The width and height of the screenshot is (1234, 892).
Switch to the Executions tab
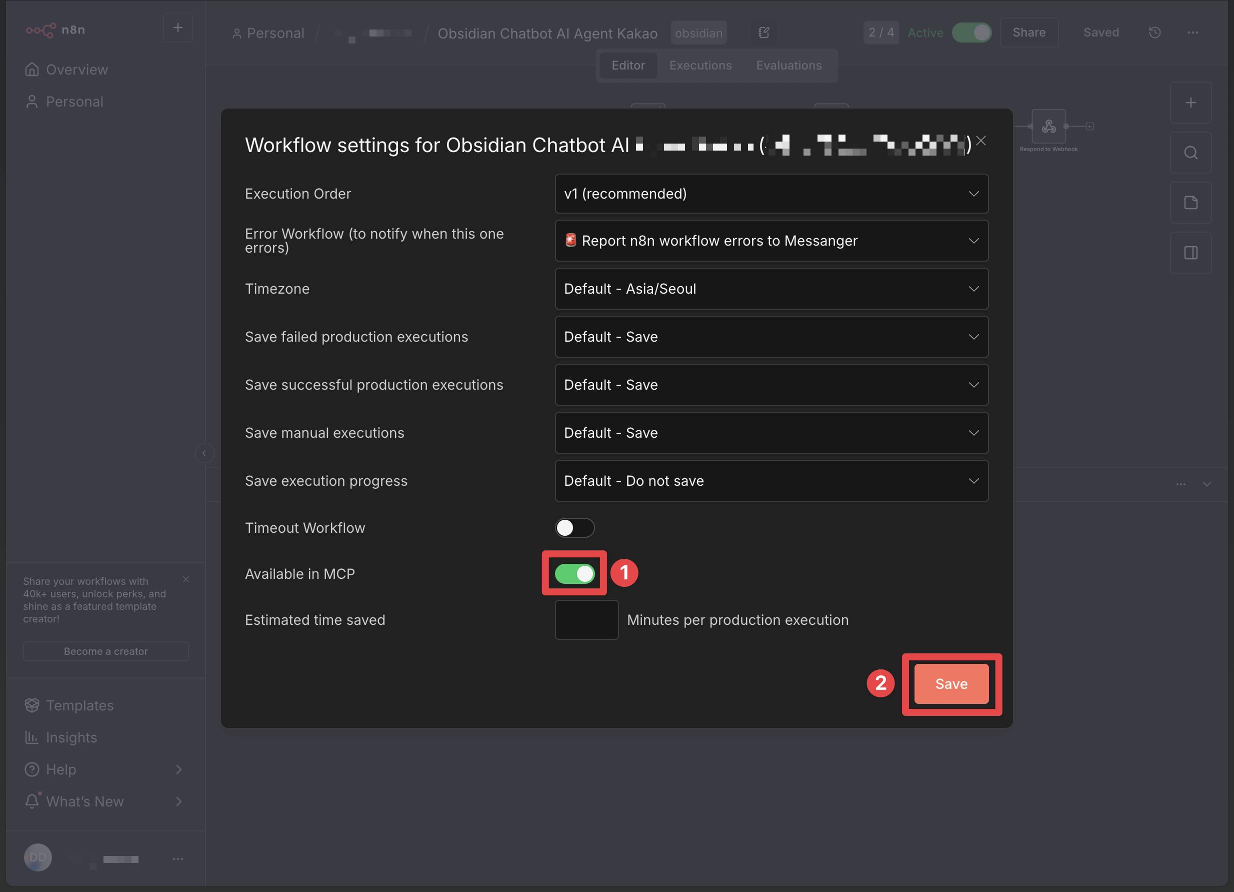click(x=700, y=66)
